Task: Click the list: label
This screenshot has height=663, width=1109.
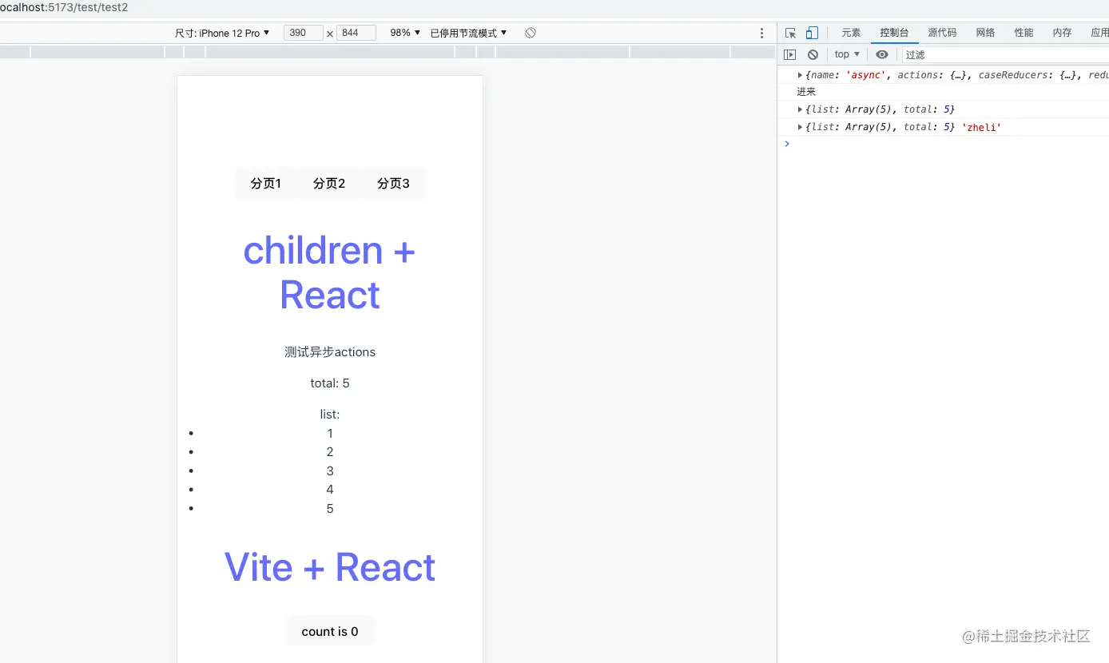Action: click(x=330, y=414)
